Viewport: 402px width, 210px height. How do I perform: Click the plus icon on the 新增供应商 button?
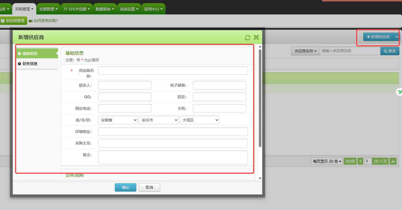click(368, 37)
